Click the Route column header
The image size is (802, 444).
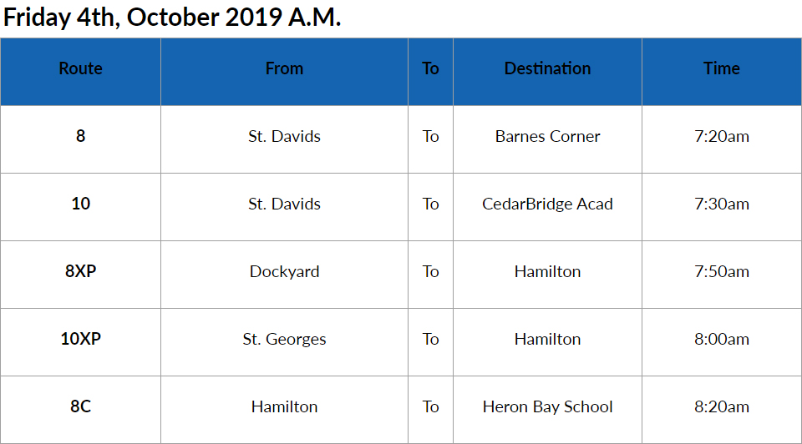pos(80,69)
